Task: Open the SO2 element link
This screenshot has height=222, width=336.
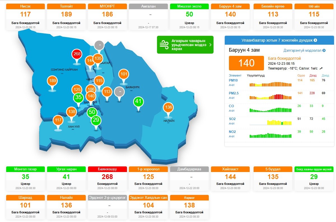Action: tap(232, 119)
